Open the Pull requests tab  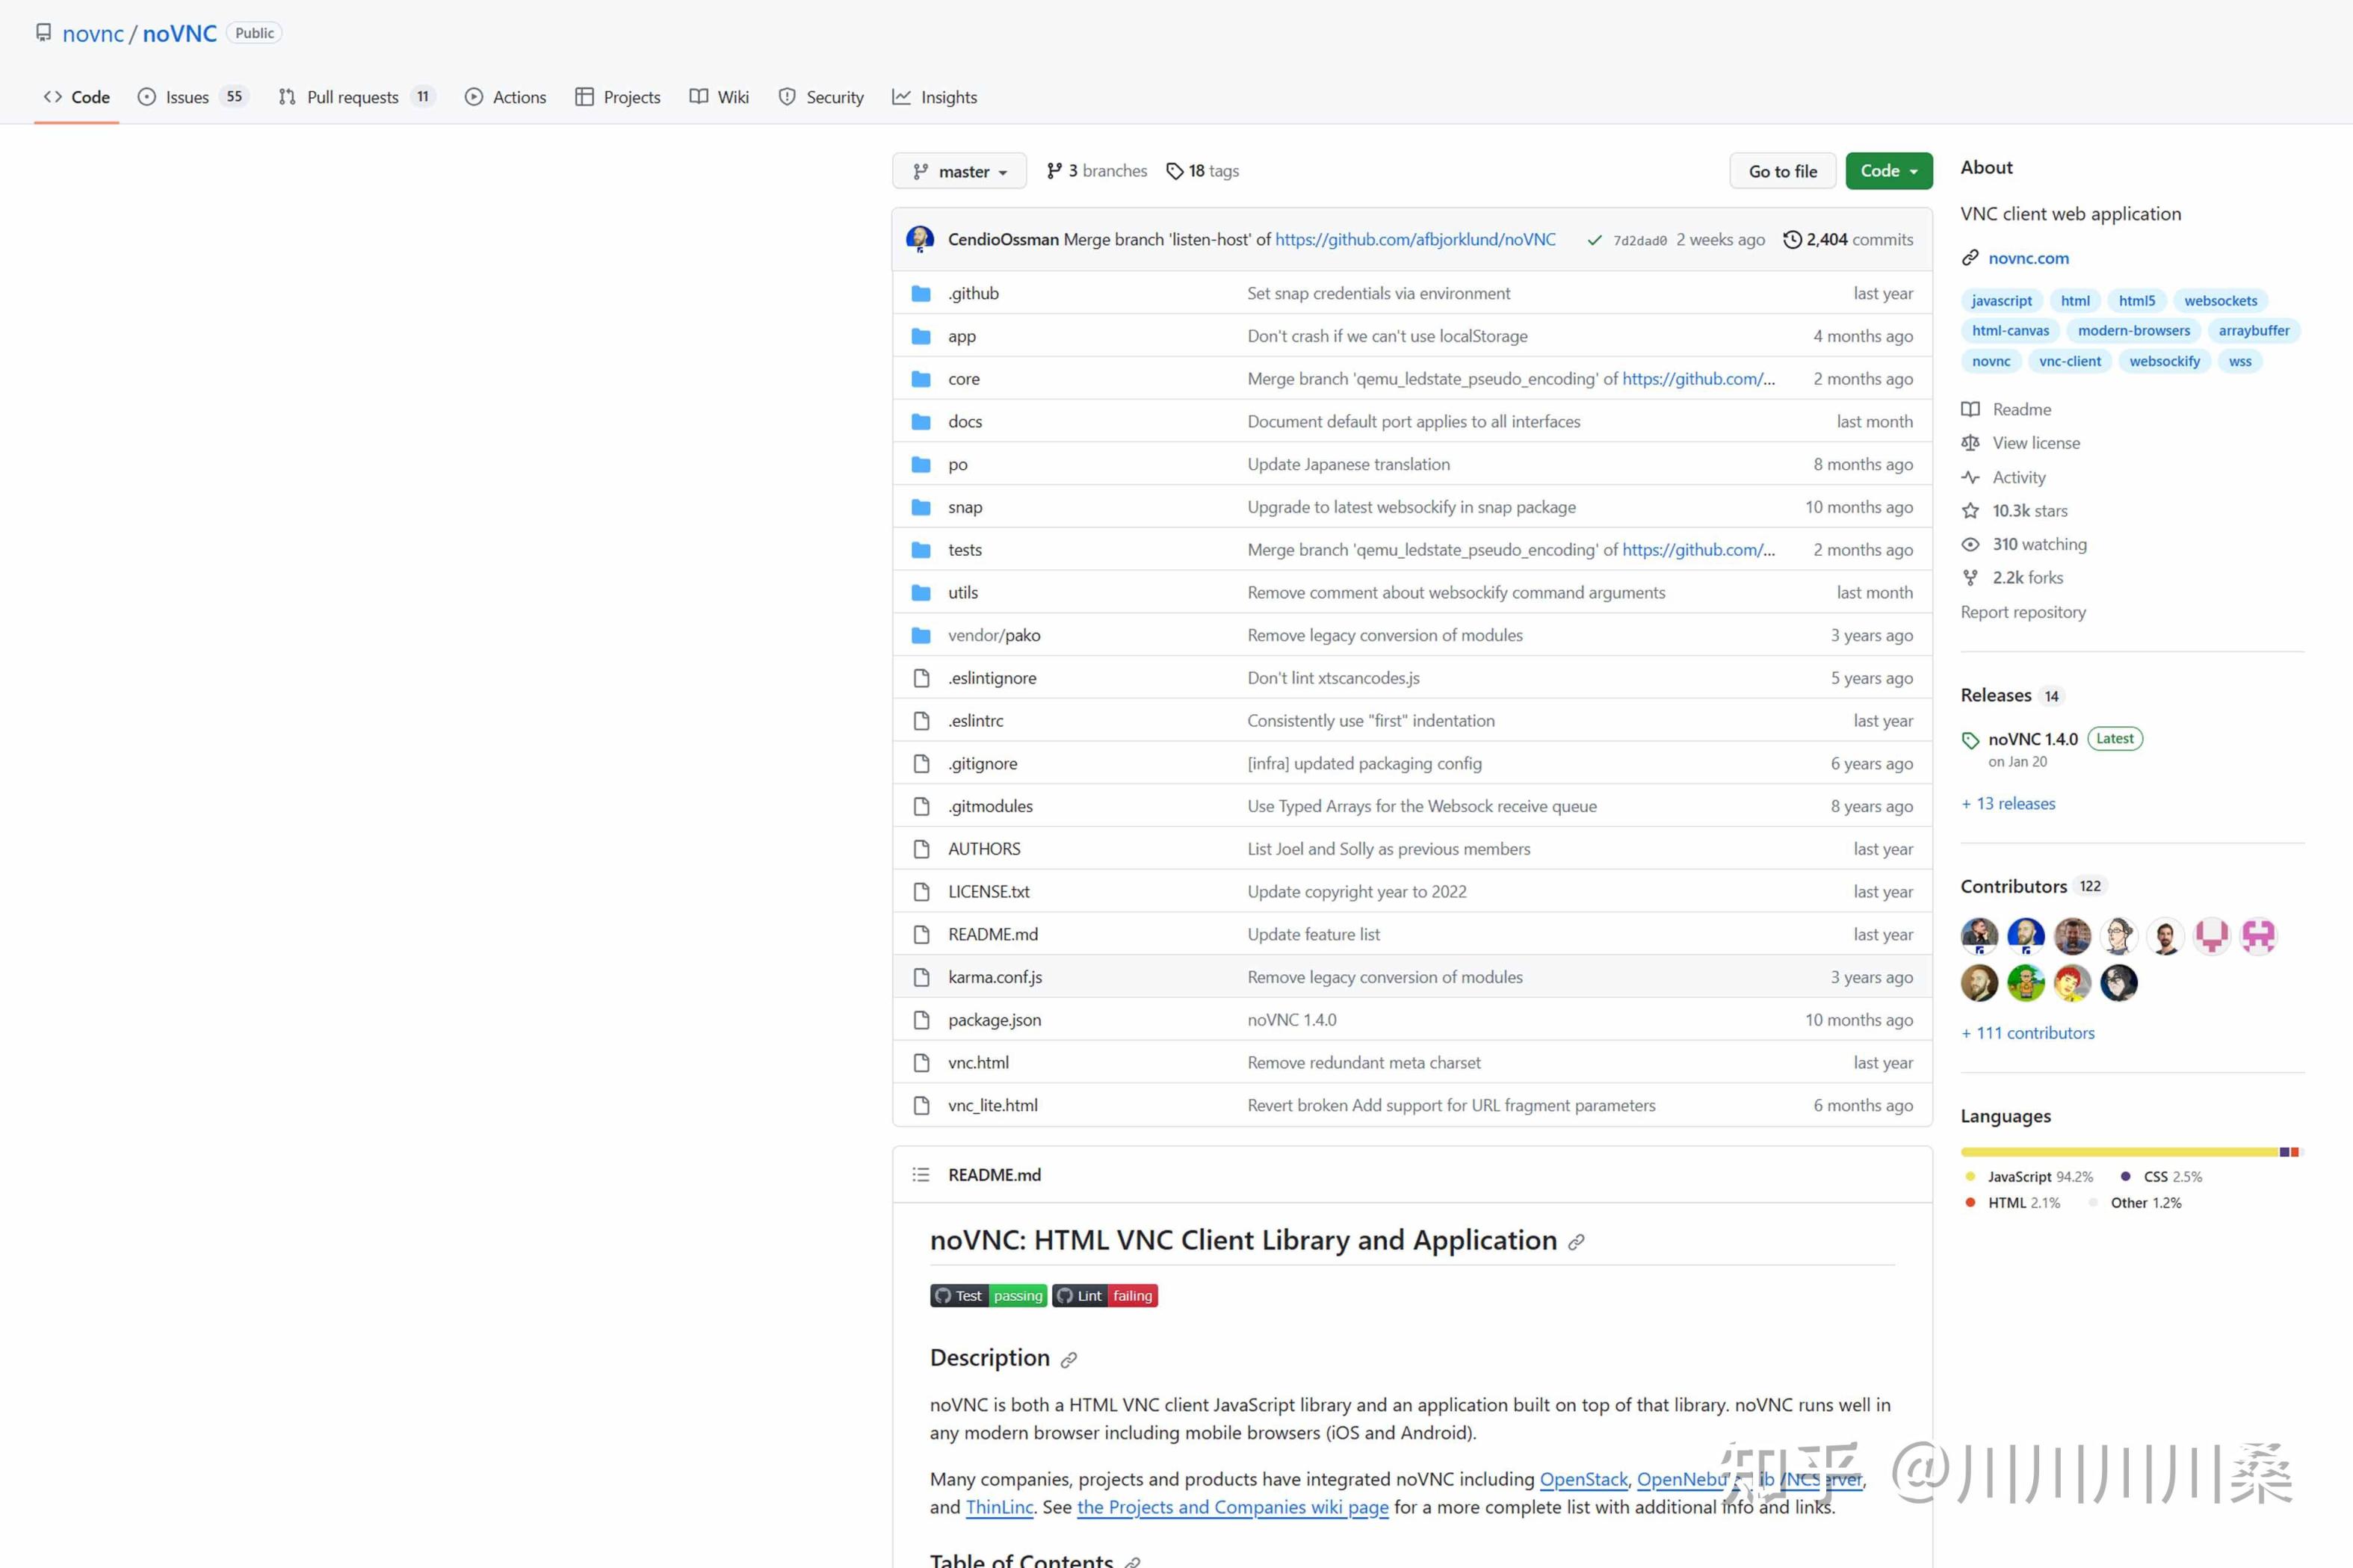click(352, 97)
